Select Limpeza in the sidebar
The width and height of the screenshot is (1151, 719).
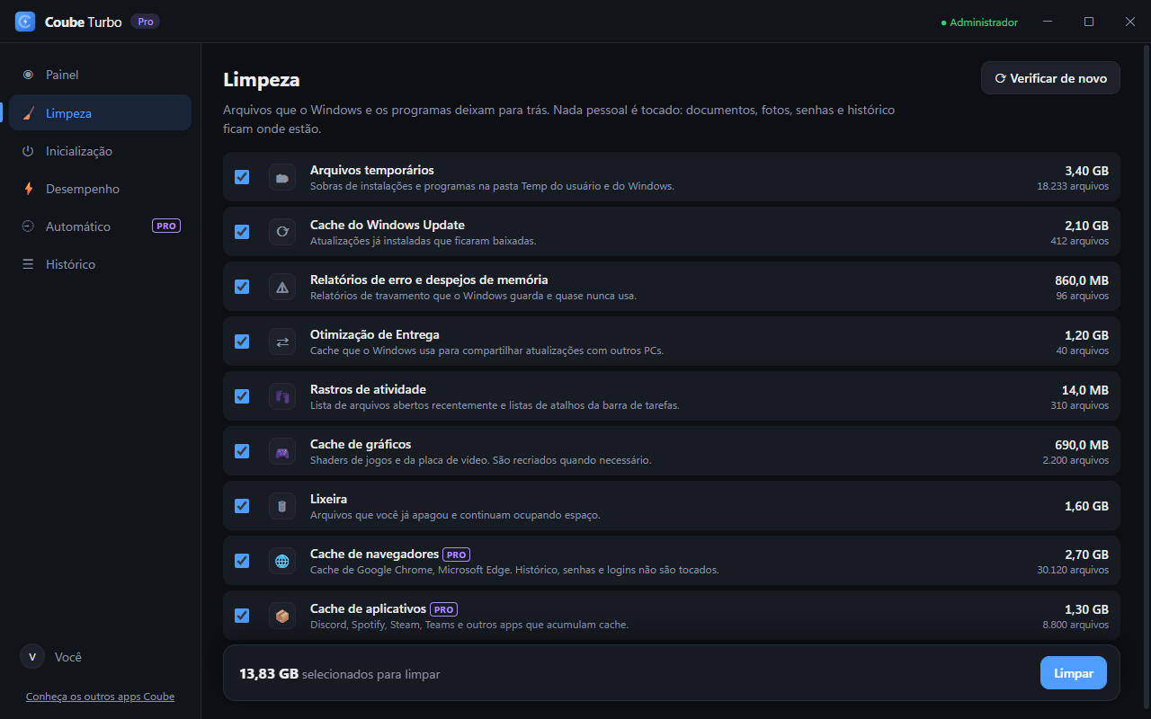(101, 113)
